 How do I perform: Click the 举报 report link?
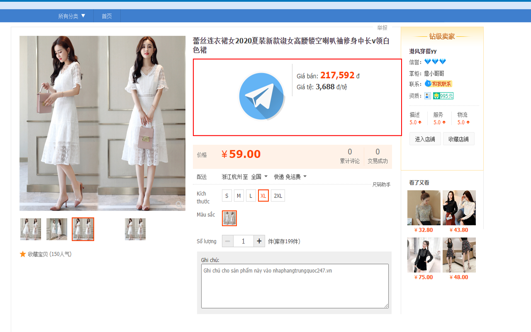[x=382, y=28]
